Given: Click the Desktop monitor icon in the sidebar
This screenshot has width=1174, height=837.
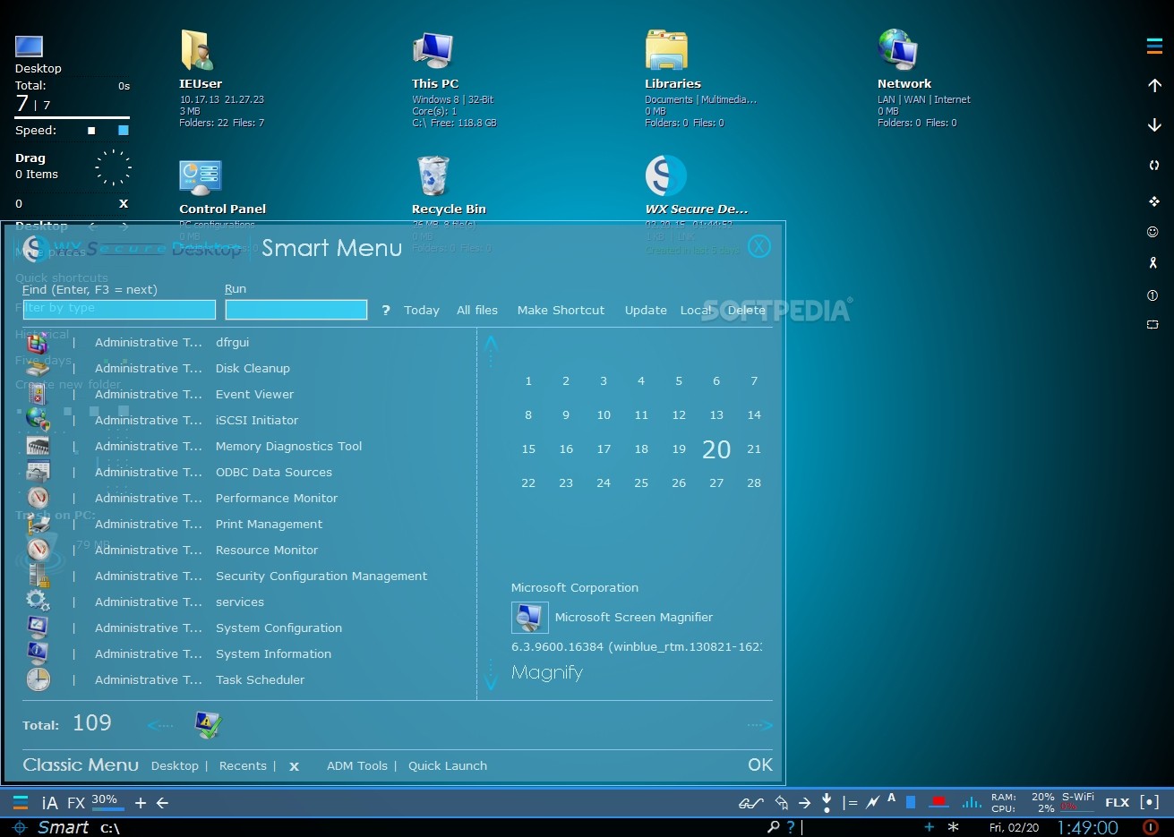Looking at the screenshot, I should pyautogui.click(x=30, y=46).
